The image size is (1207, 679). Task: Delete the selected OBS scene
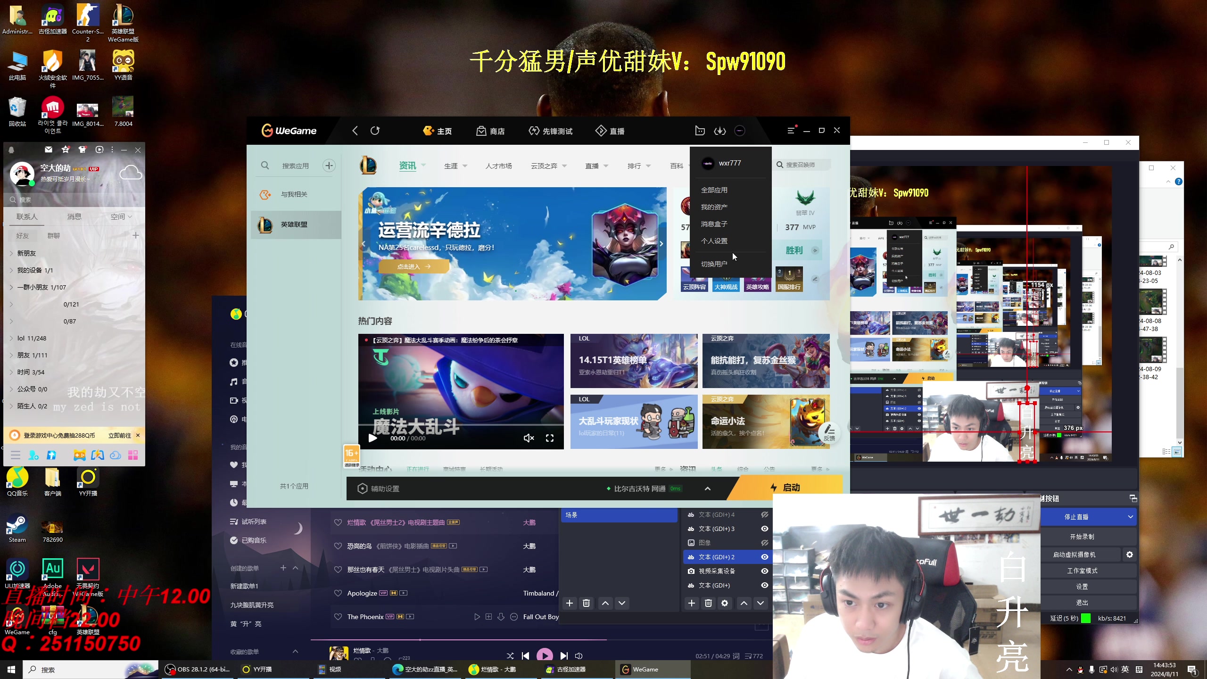[586, 603]
